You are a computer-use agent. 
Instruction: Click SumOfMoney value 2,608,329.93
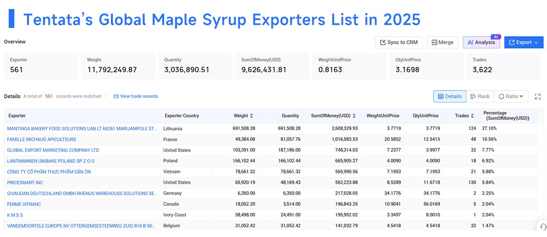point(343,129)
